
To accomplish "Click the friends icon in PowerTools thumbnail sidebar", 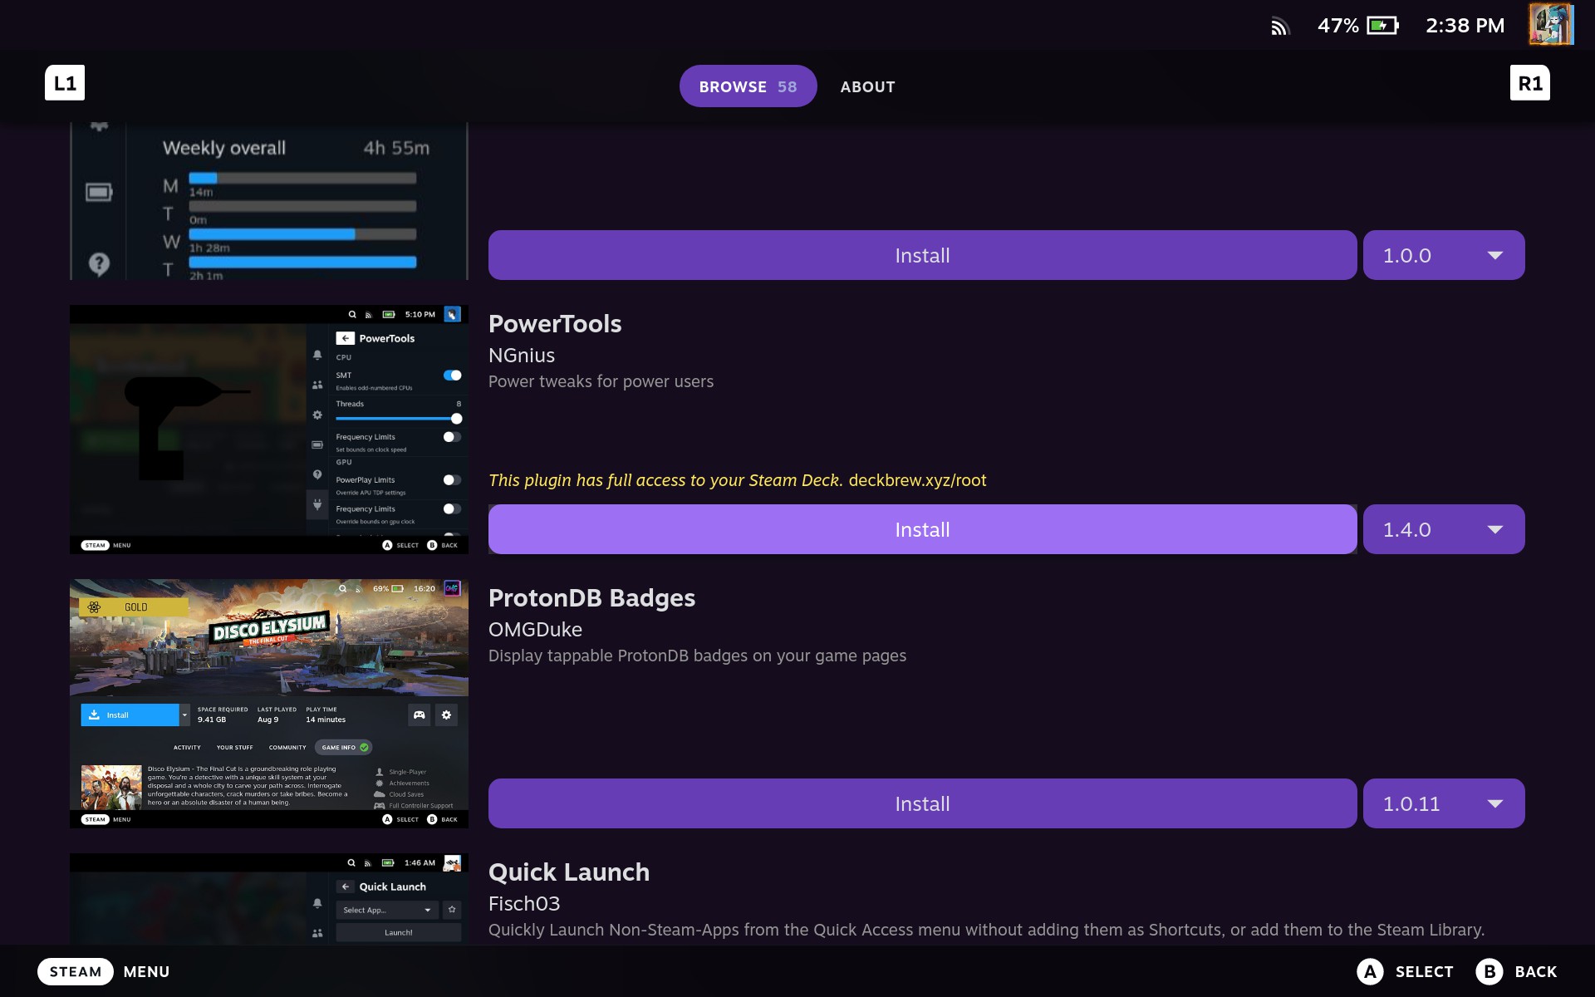I will point(317,385).
